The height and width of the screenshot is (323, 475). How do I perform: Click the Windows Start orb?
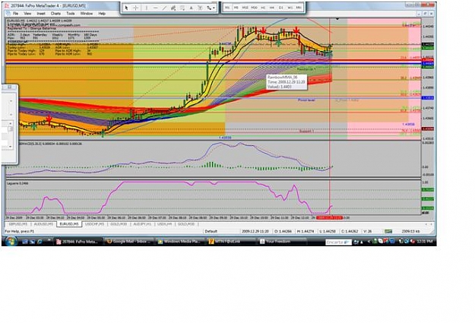pyautogui.click(x=10, y=242)
